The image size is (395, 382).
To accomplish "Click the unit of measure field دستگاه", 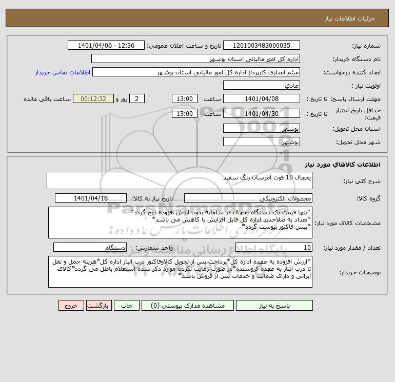I will click(90, 248).
